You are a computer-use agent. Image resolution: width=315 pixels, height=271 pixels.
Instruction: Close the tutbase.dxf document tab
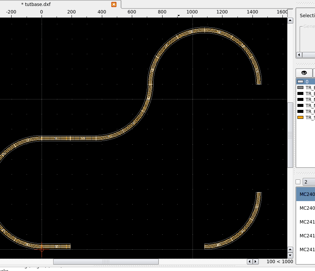click(x=114, y=4)
